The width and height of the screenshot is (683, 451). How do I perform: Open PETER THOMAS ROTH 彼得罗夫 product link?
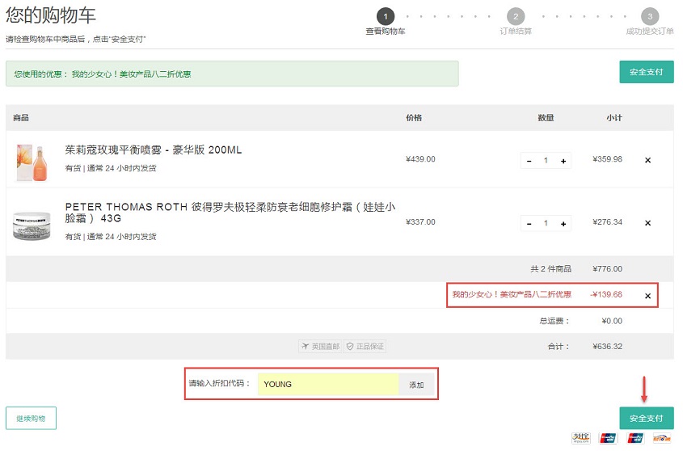230,213
